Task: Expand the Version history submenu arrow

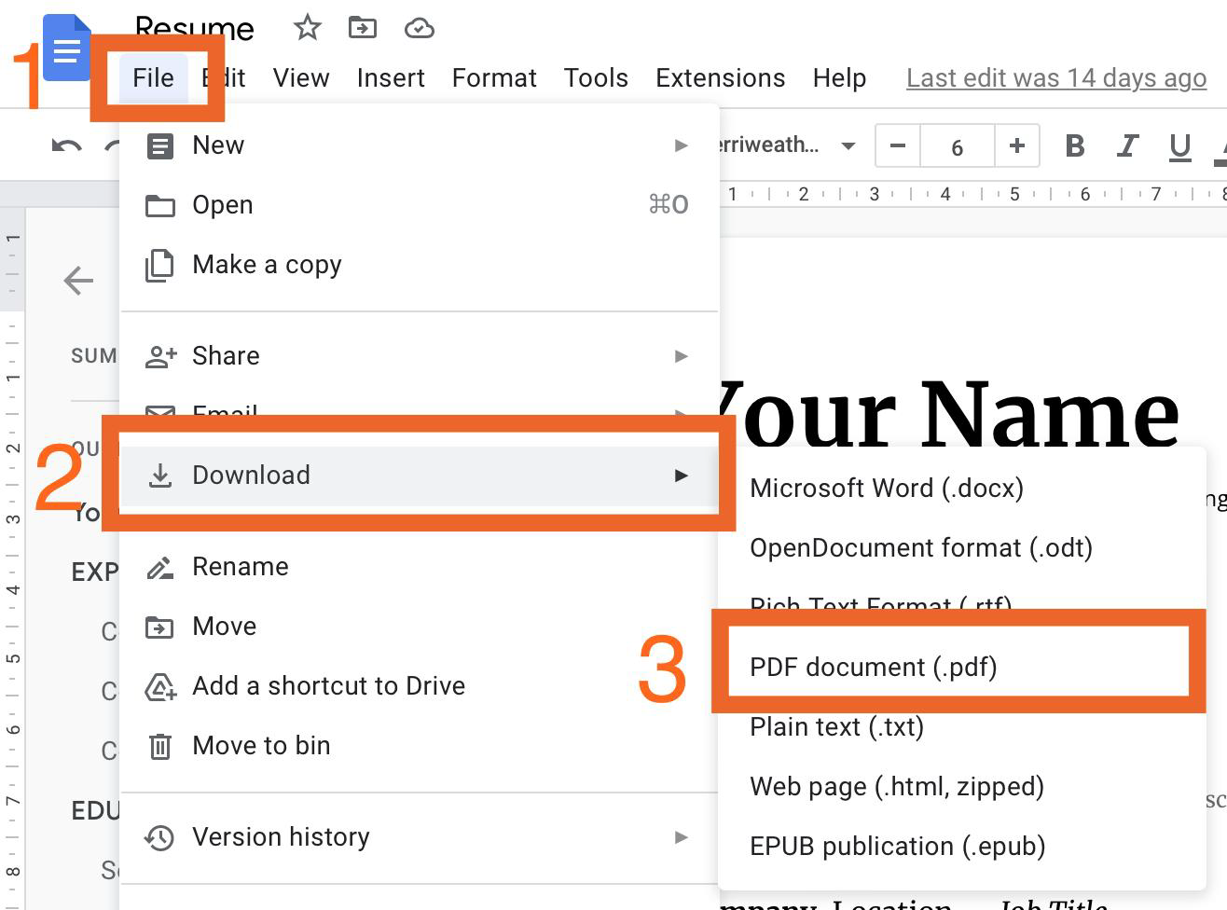Action: pos(682,837)
